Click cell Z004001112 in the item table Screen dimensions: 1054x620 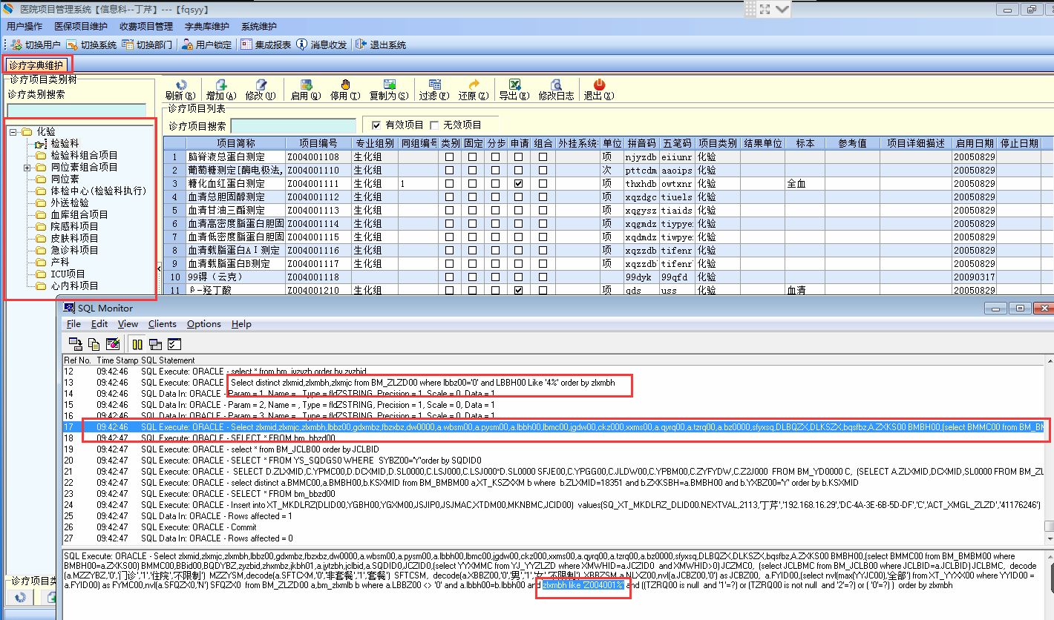point(318,197)
